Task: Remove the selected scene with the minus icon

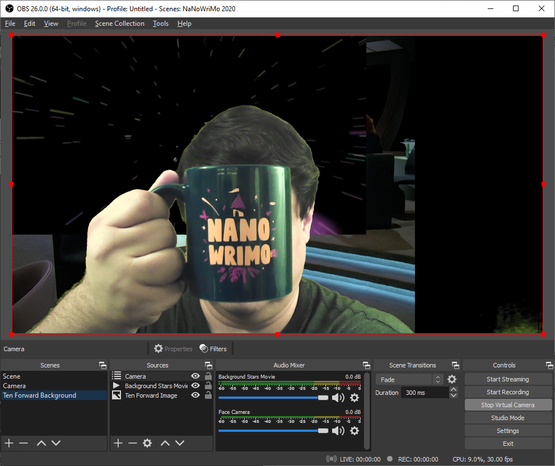Action: [24, 443]
